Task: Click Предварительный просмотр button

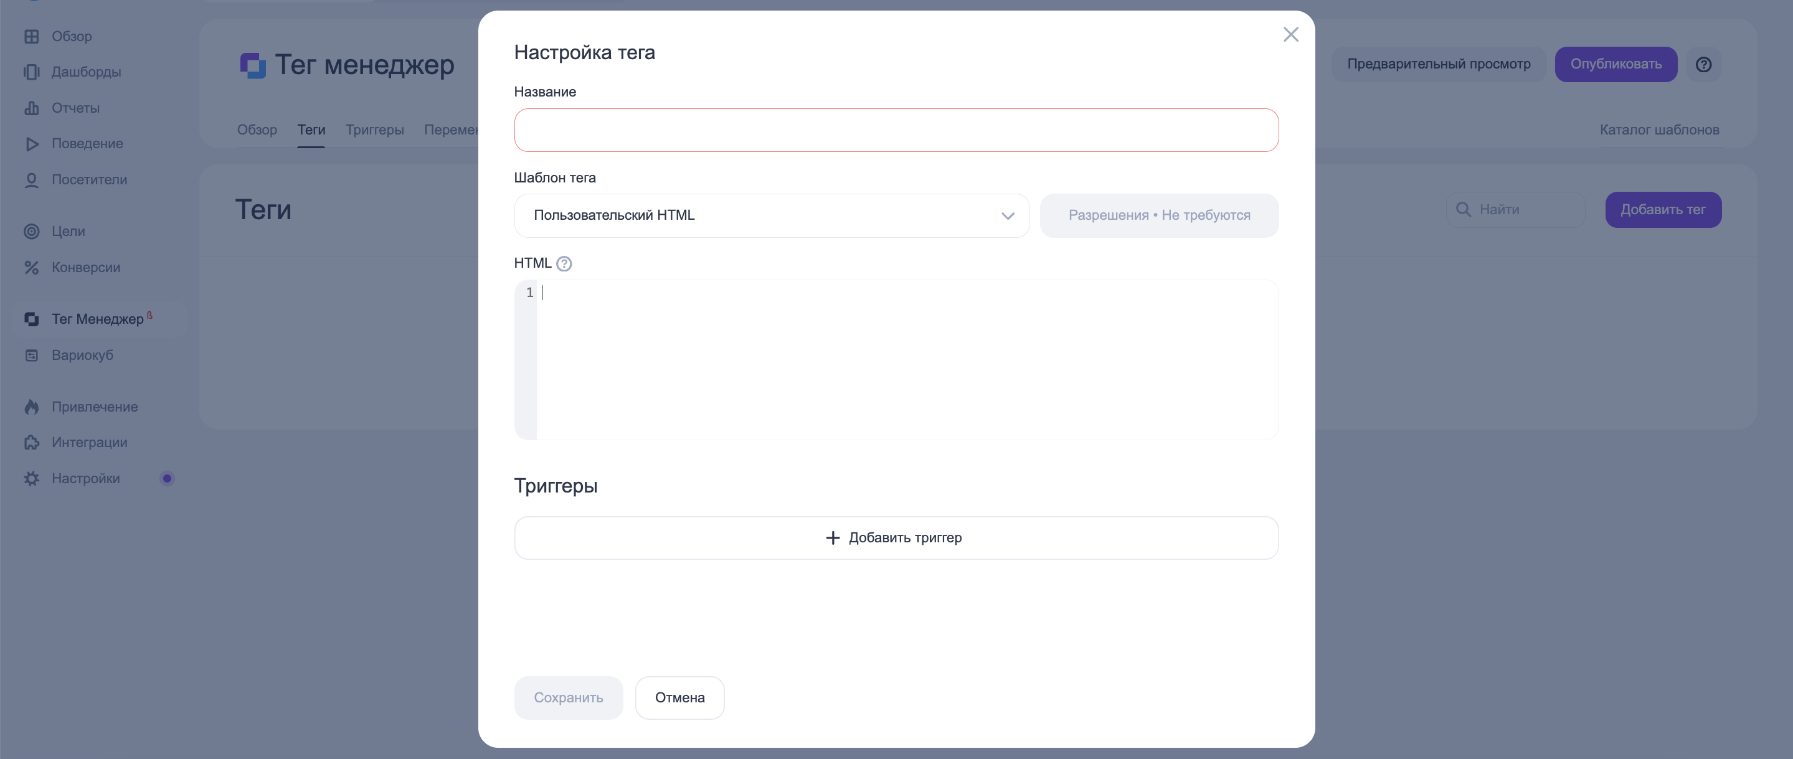Action: 1438,65
